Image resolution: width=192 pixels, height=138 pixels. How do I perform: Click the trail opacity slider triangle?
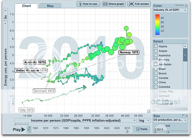point(154,110)
